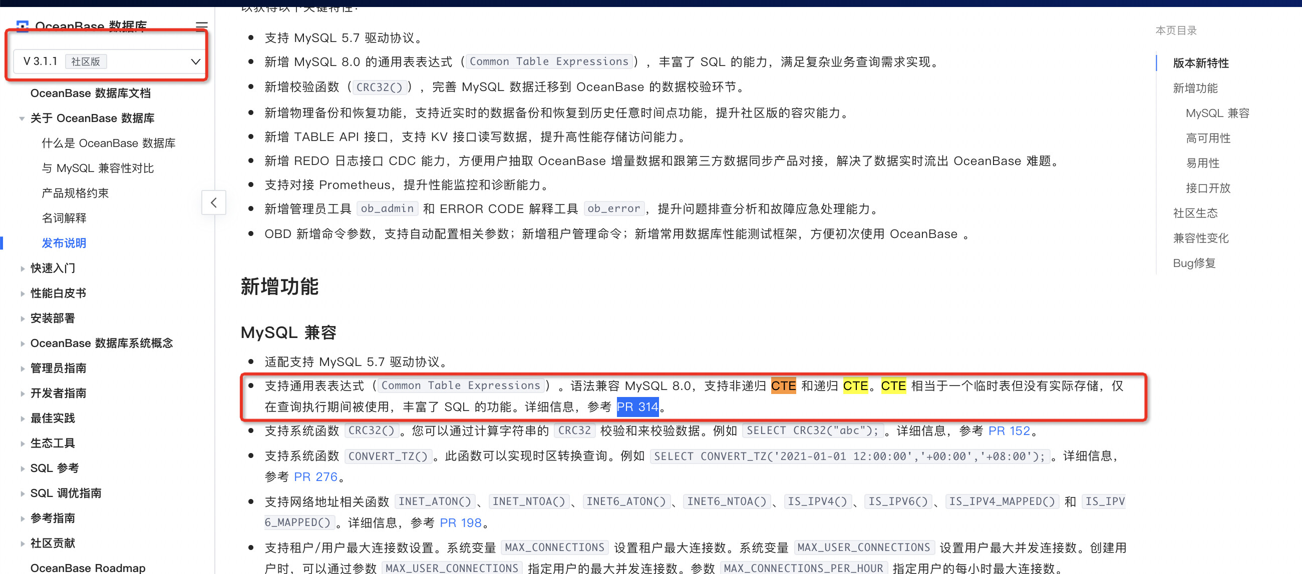Open OceanBase Roadmap in sidebar

pyautogui.click(x=88, y=567)
